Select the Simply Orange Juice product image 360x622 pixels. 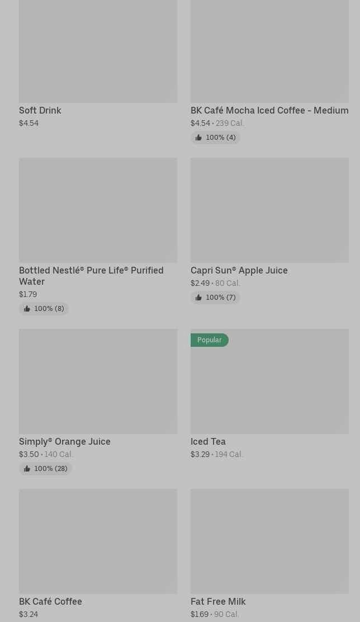[x=98, y=381]
